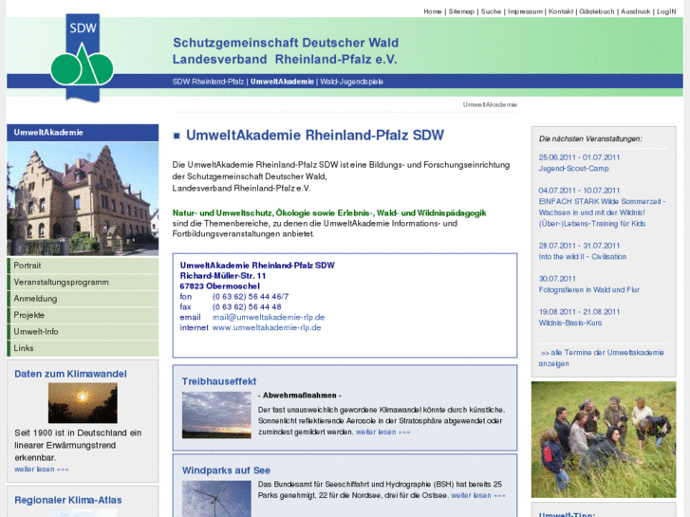Click the 67823 Obermoschel text
The width and height of the screenshot is (690, 517).
pyautogui.click(x=219, y=286)
